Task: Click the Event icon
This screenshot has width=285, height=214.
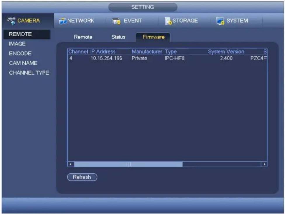Action: tap(116, 21)
